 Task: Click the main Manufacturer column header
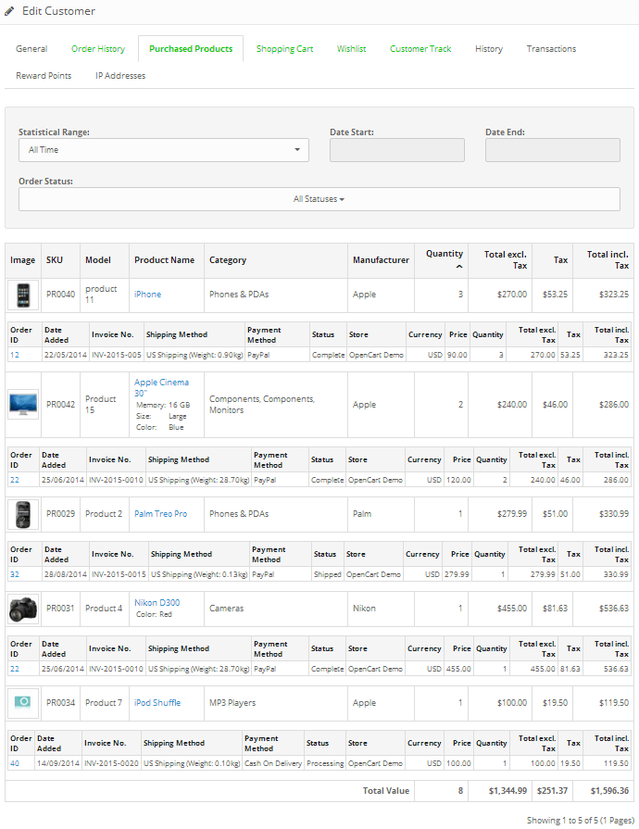(x=381, y=260)
